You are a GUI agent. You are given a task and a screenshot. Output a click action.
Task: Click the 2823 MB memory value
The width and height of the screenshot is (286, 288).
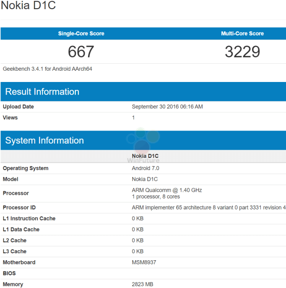[143, 285]
